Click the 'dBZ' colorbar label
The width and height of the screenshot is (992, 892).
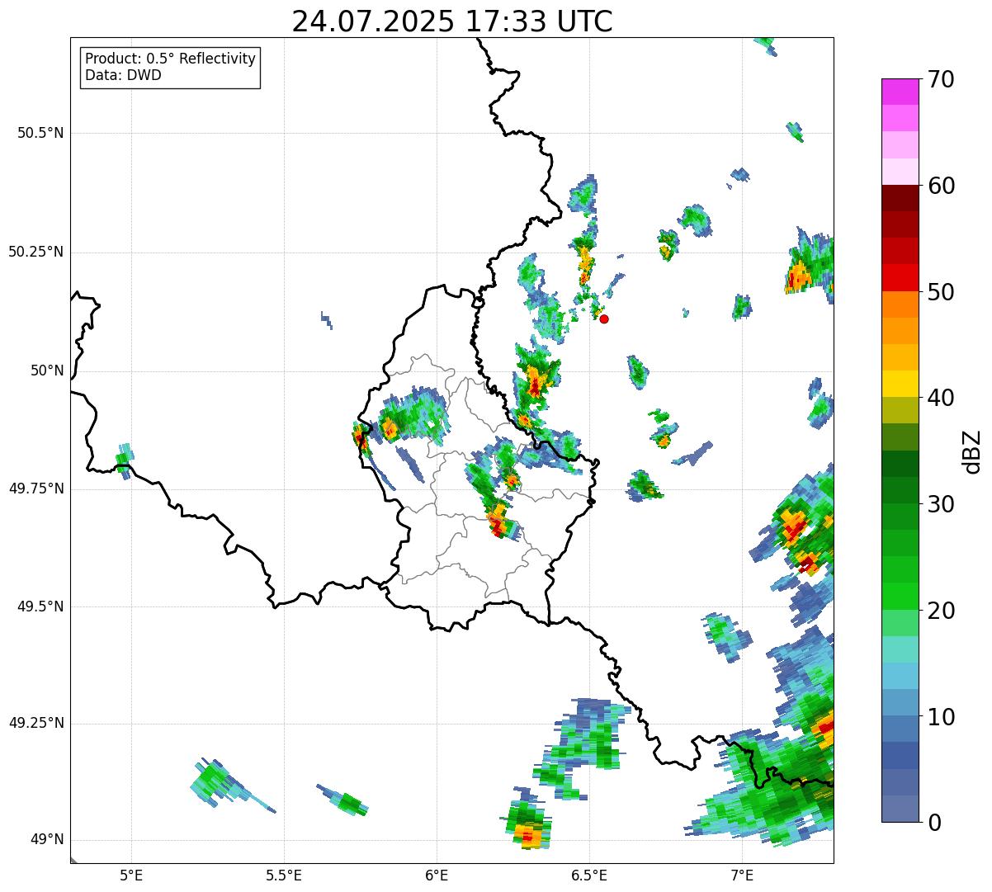tap(971, 451)
